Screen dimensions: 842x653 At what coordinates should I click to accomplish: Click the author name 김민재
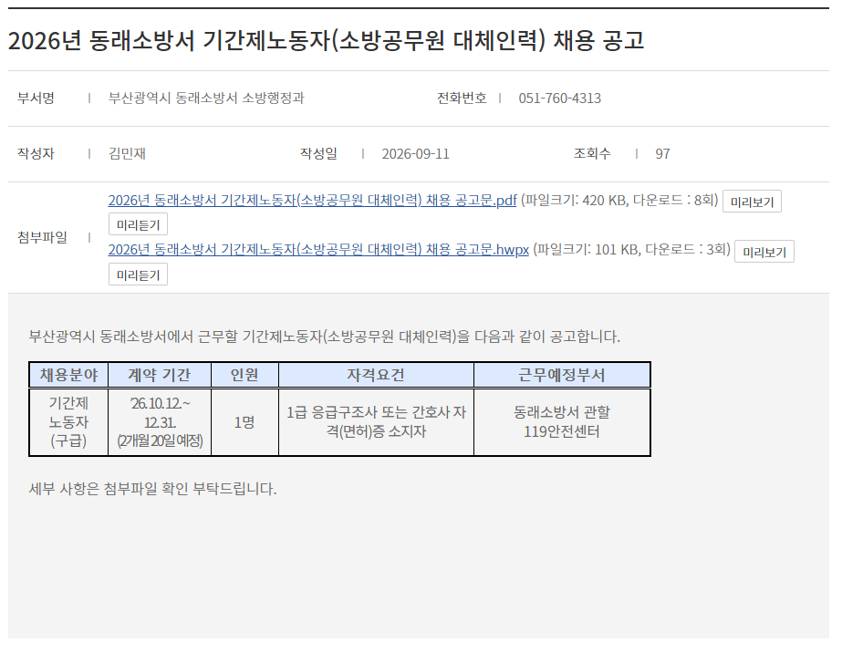coord(128,153)
